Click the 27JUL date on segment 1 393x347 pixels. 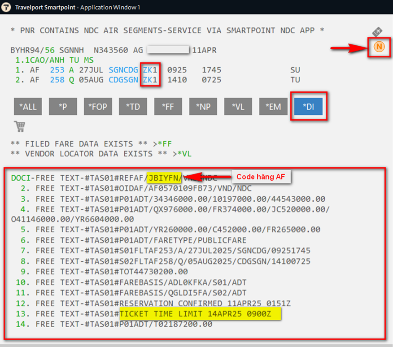tap(91, 70)
